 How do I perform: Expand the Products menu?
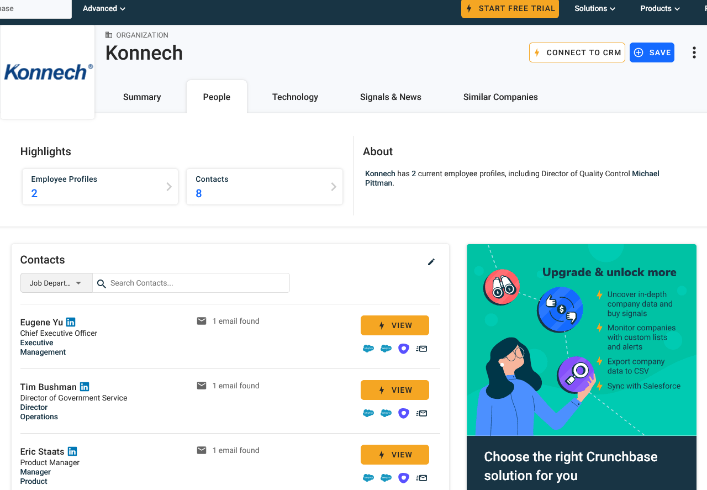click(x=660, y=8)
